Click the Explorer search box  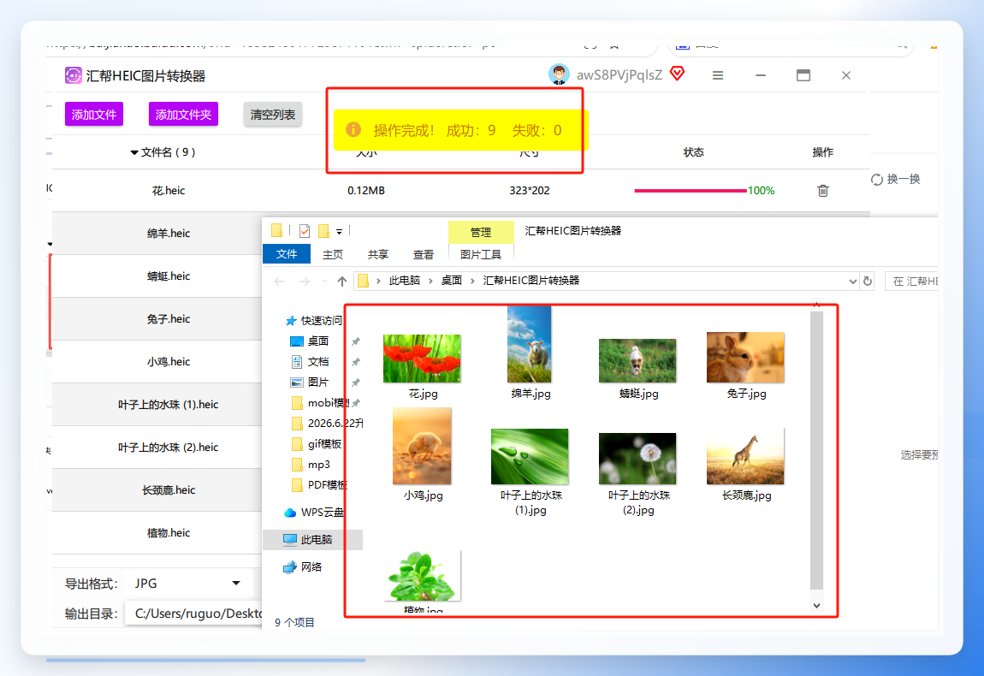point(911,282)
